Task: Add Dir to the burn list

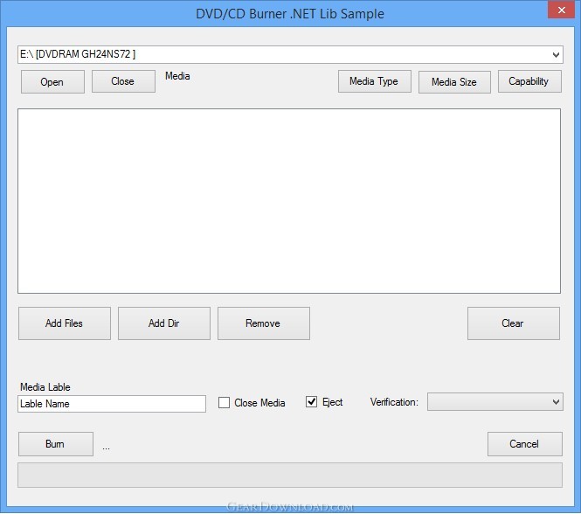Action: (164, 323)
